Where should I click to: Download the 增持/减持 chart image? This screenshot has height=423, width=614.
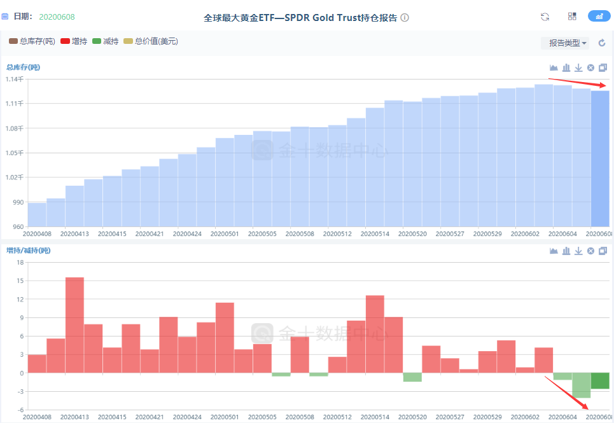coord(578,251)
